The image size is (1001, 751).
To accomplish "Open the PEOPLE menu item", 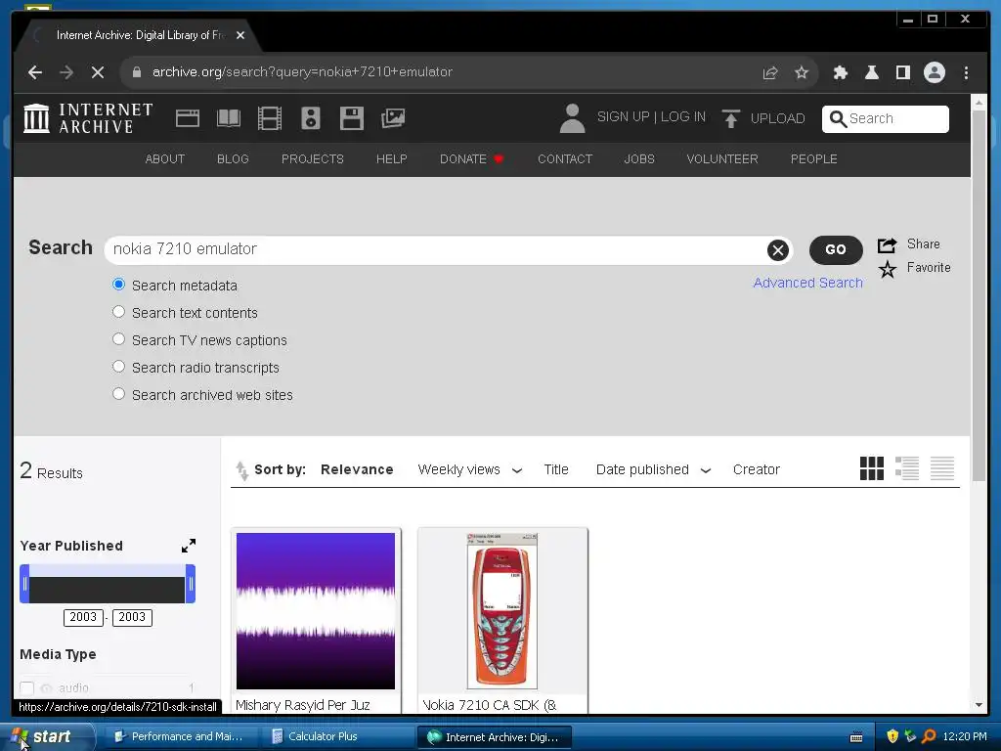I will pos(814,159).
